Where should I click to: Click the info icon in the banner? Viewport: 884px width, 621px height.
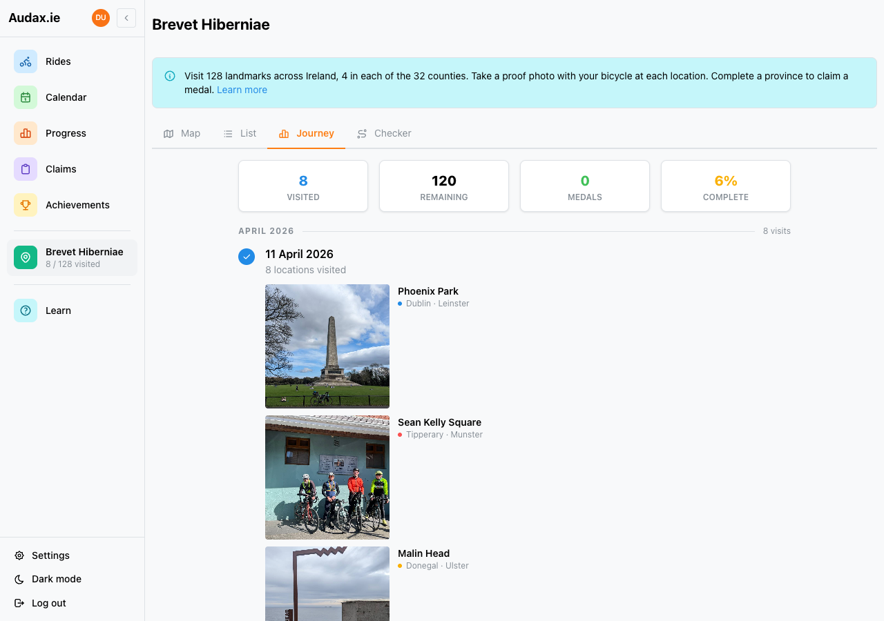[170, 76]
